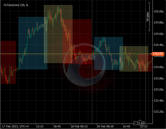Viewport: 166px width, 129px height.
Task: Click the 16:45 time axis label
Action: [126, 126]
